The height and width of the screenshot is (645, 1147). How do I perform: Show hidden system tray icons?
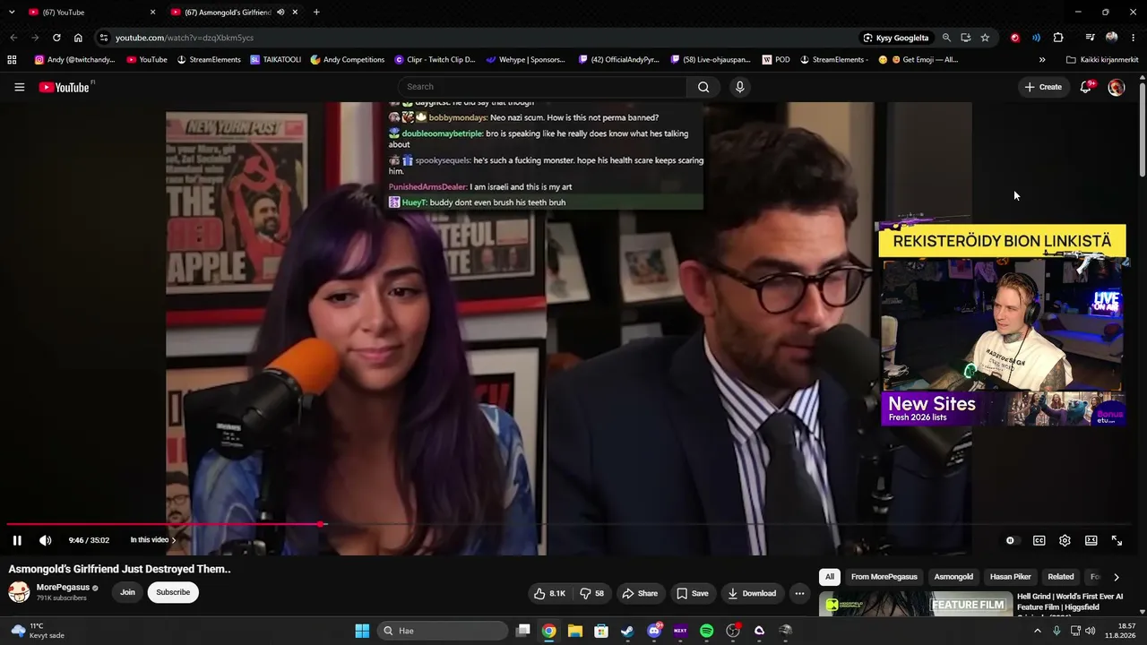[x=1038, y=631]
